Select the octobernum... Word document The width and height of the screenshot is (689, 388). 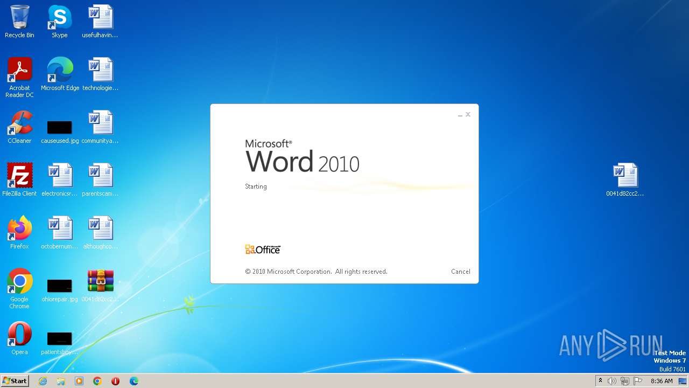[60, 233]
